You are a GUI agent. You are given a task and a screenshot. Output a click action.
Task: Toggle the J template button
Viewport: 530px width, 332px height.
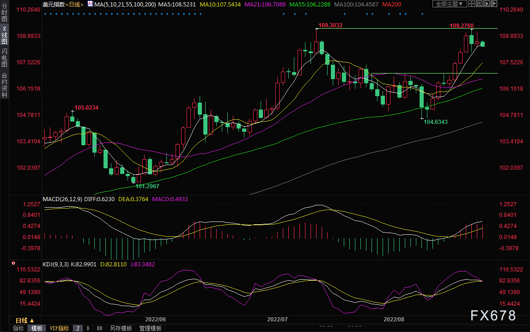pyautogui.click(x=78, y=328)
